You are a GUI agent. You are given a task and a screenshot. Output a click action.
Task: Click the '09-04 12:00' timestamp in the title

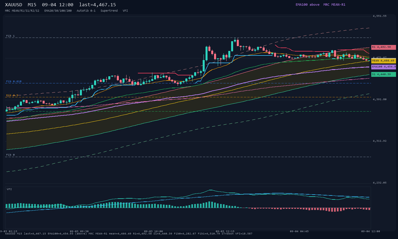pyautogui.click(x=58, y=5)
